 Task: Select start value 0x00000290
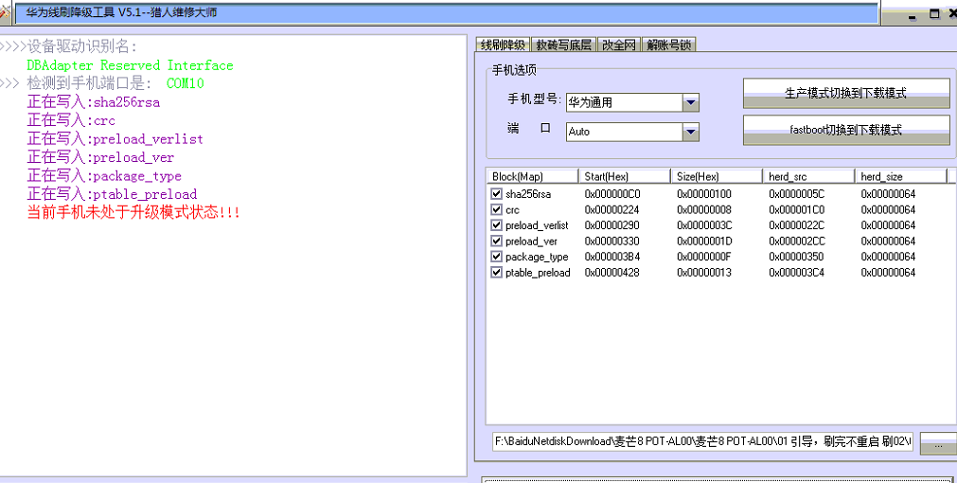point(612,225)
